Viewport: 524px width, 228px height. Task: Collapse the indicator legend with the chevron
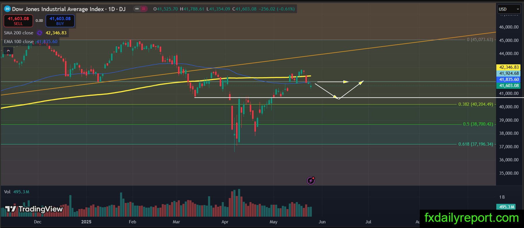point(8,51)
